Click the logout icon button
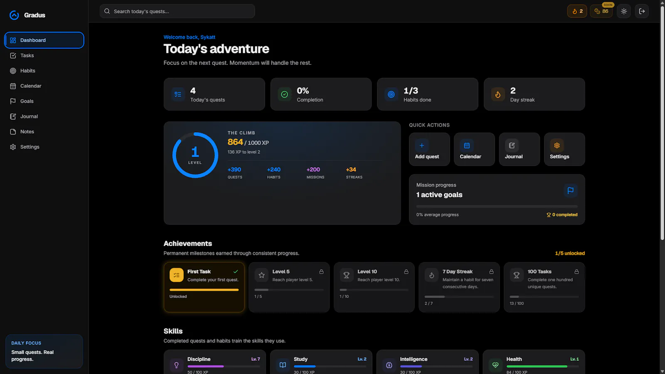 point(642,11)
